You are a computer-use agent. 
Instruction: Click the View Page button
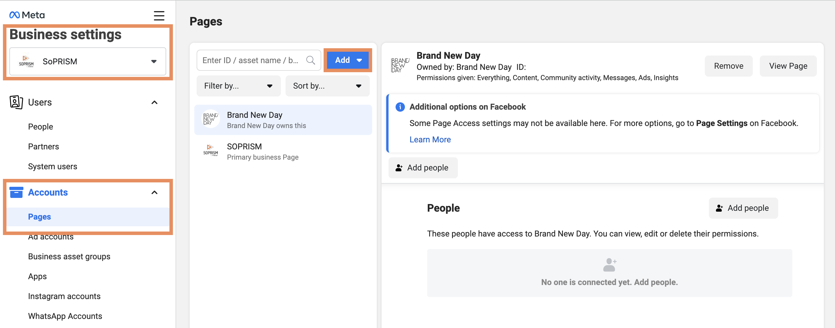(x=788, y=66)
